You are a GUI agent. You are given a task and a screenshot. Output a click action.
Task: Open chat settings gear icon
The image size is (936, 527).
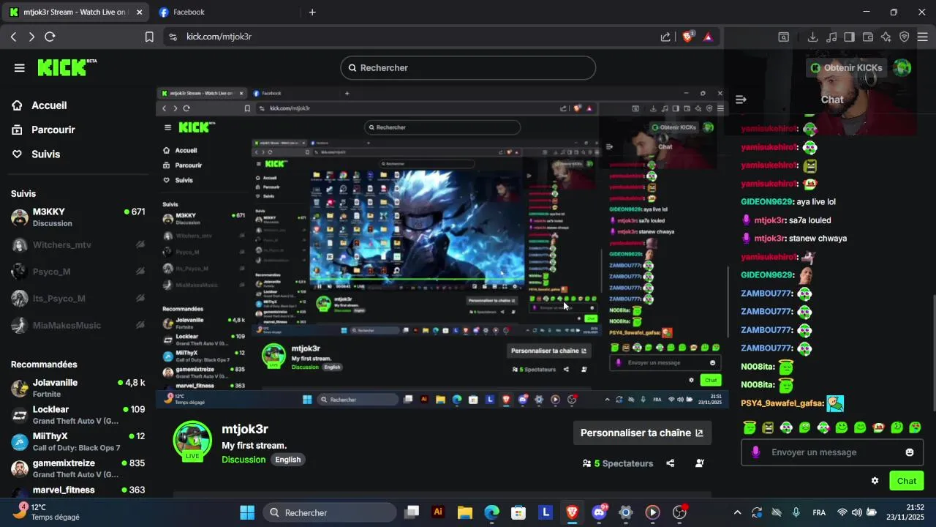pos(875,481)
